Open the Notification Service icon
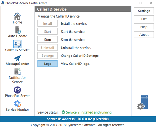Screen dimensions: 156x128 tap(18, 72)
